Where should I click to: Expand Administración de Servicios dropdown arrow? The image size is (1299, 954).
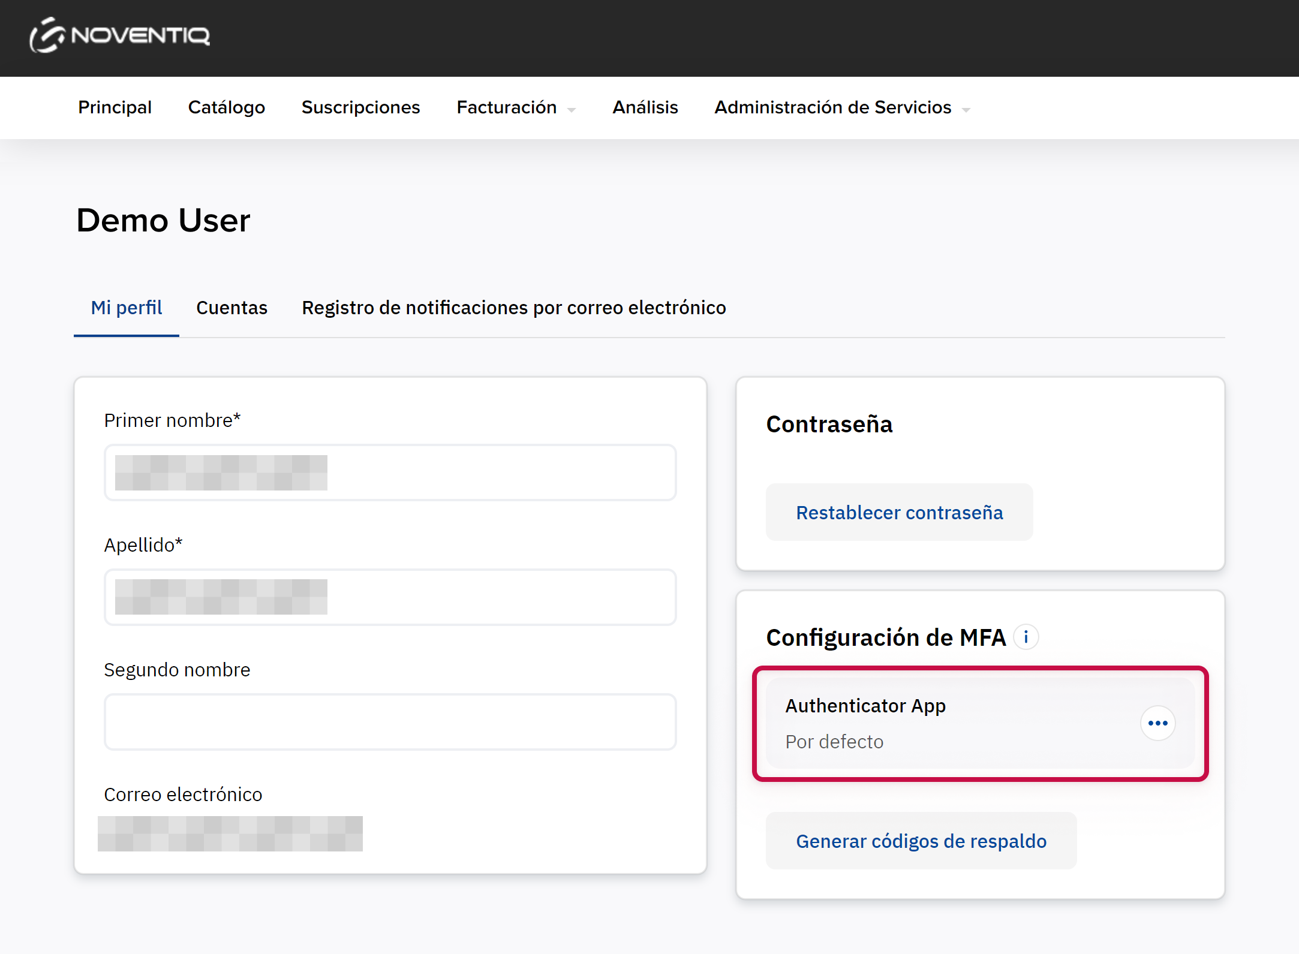pyautogui.click(x=966, y=109)
